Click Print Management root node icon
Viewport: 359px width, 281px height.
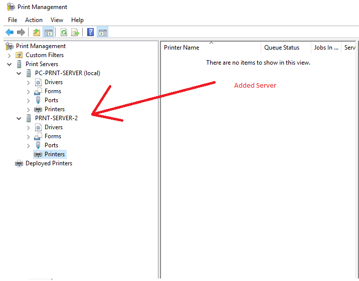pos(10,46)
